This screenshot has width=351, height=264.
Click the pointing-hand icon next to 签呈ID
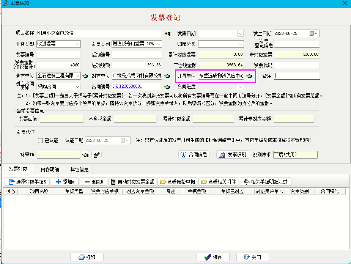tap(85, 155)
